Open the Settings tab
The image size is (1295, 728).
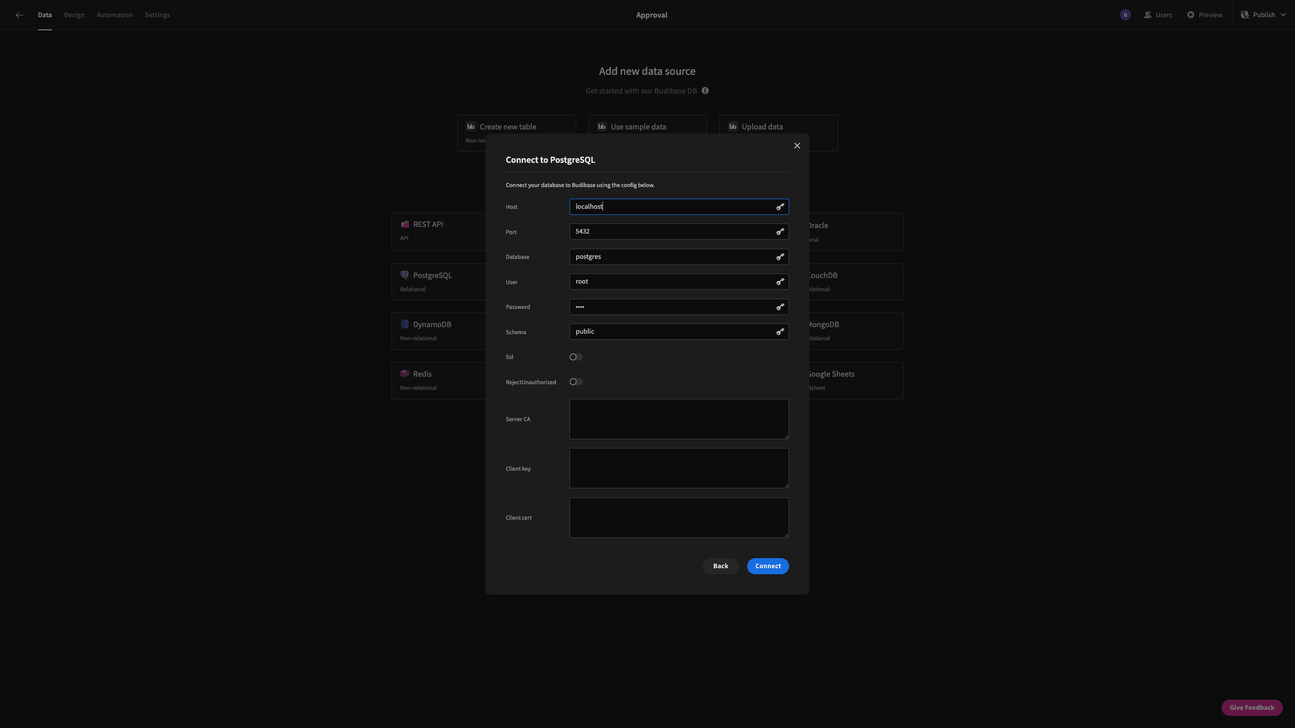pos(157,15)
